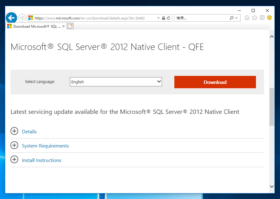Open the Tools gear icon

(x=262, y=18)
